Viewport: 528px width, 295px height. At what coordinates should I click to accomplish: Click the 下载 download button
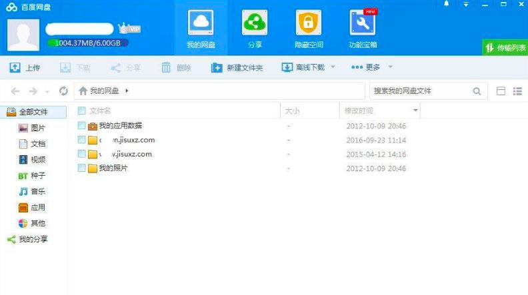[x=75, y=68]
